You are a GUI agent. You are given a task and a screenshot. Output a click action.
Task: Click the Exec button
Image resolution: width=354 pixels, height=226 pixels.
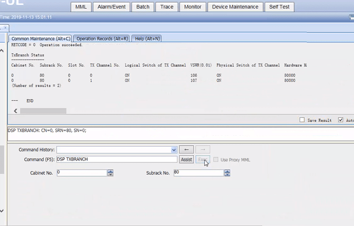click(x=203, y=159)
